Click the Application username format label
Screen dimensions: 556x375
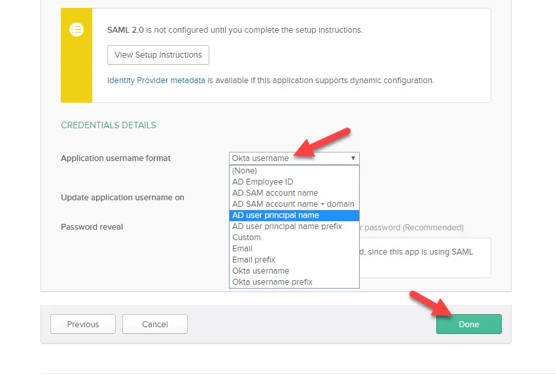[116, 158]
